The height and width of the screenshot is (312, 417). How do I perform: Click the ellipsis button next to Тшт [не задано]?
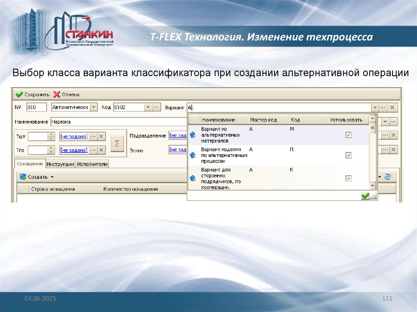pyautogui.click(x=93, y=137)
